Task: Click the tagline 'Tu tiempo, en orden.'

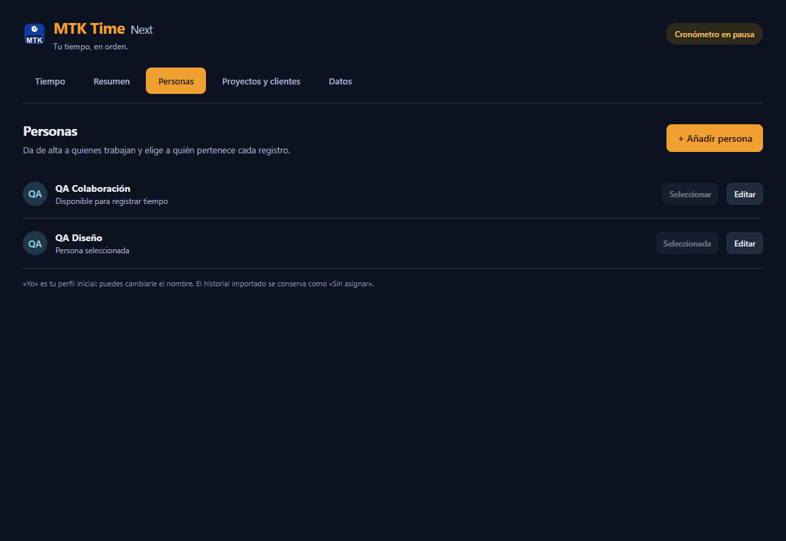Action: pyautogui.click(x=90, y=47)
